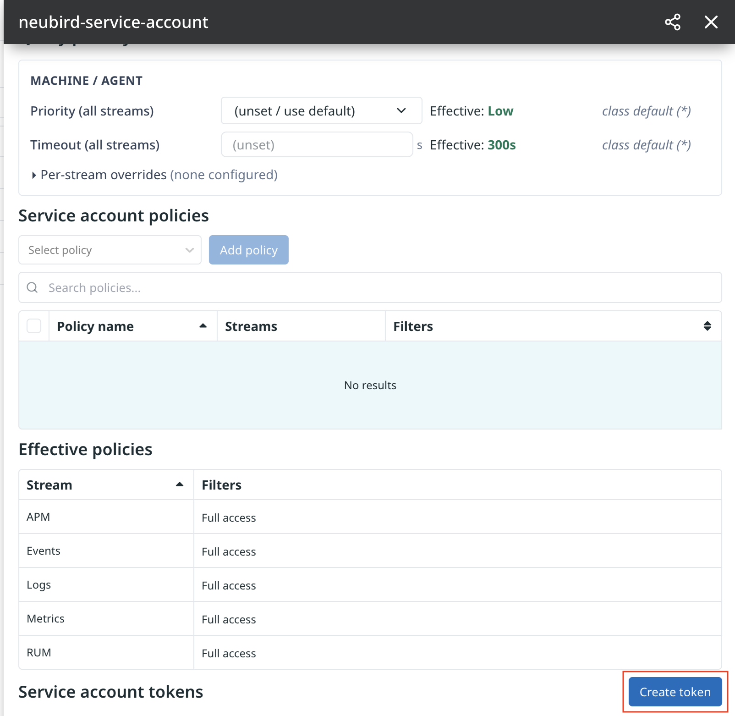Click the Effective: 300s timeout value
Image resolution: width=735 pixels, height=716 pixels.
[473, 145]
